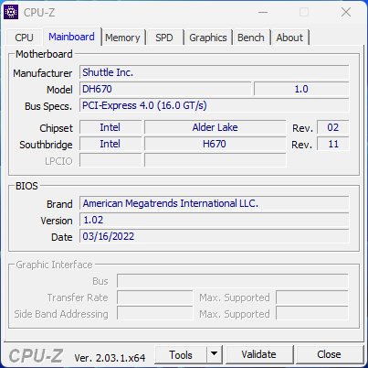Viewport: 368px width, 368px height.
Task: Click the Southbridge H670 field
Action: pyautogui.click(x=216, y=144)
